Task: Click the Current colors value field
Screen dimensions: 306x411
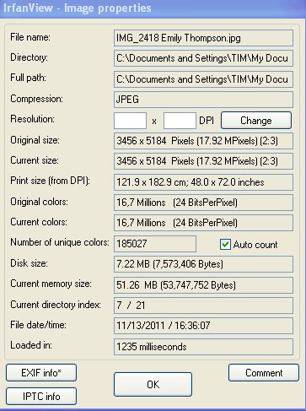Action: [203, 223]
